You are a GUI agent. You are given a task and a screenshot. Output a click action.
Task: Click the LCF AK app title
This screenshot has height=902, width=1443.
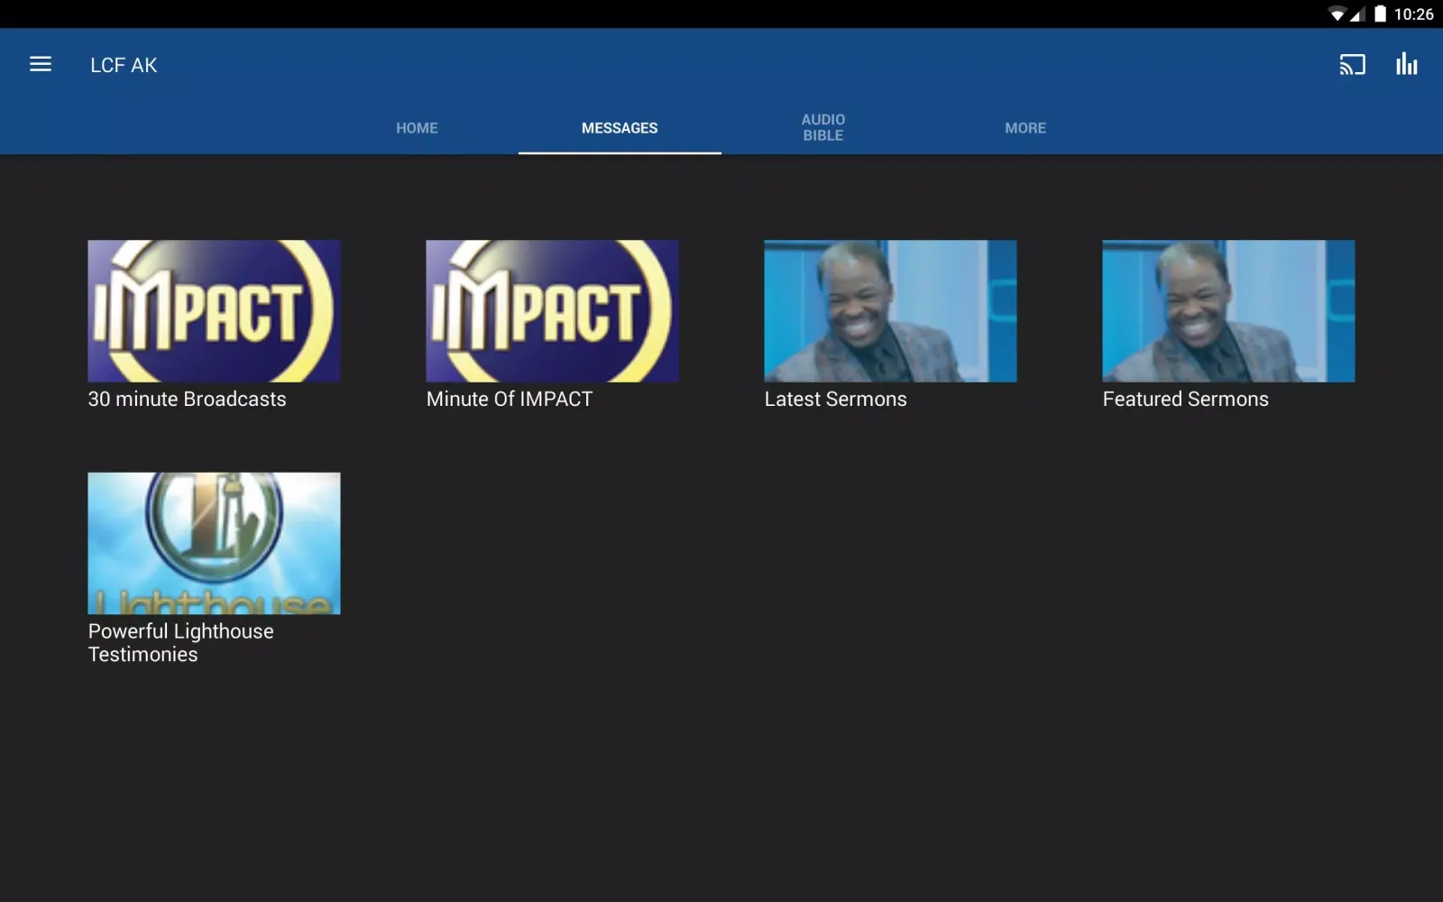(124, 65)
